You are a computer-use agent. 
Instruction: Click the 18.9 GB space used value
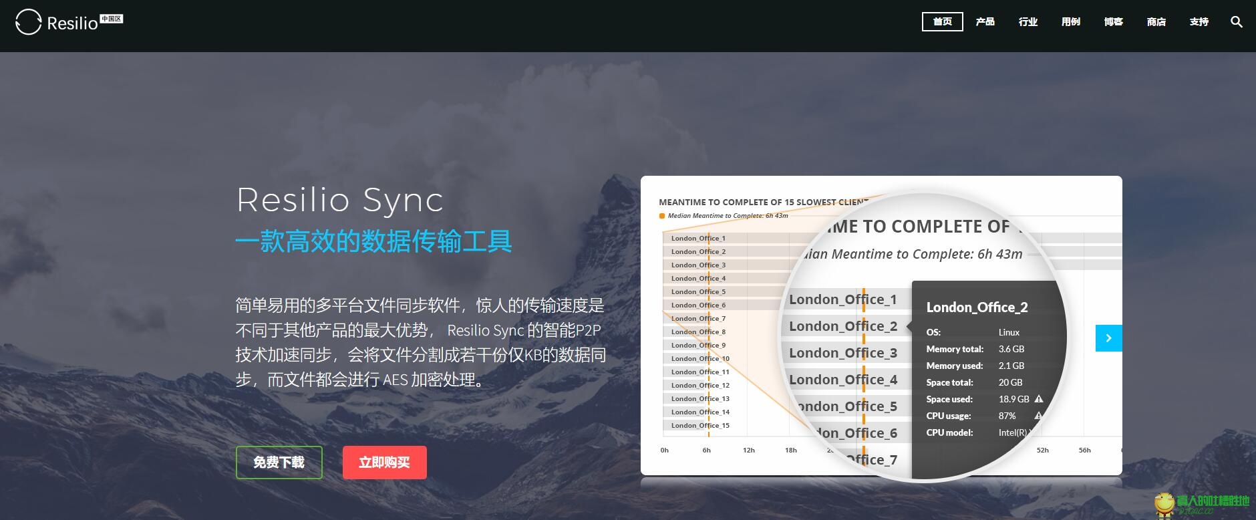pyautogui.click(x=1013, y=399)
